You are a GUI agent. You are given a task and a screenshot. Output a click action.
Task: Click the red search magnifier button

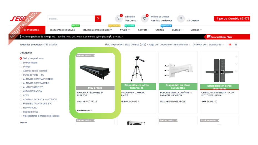98,19
